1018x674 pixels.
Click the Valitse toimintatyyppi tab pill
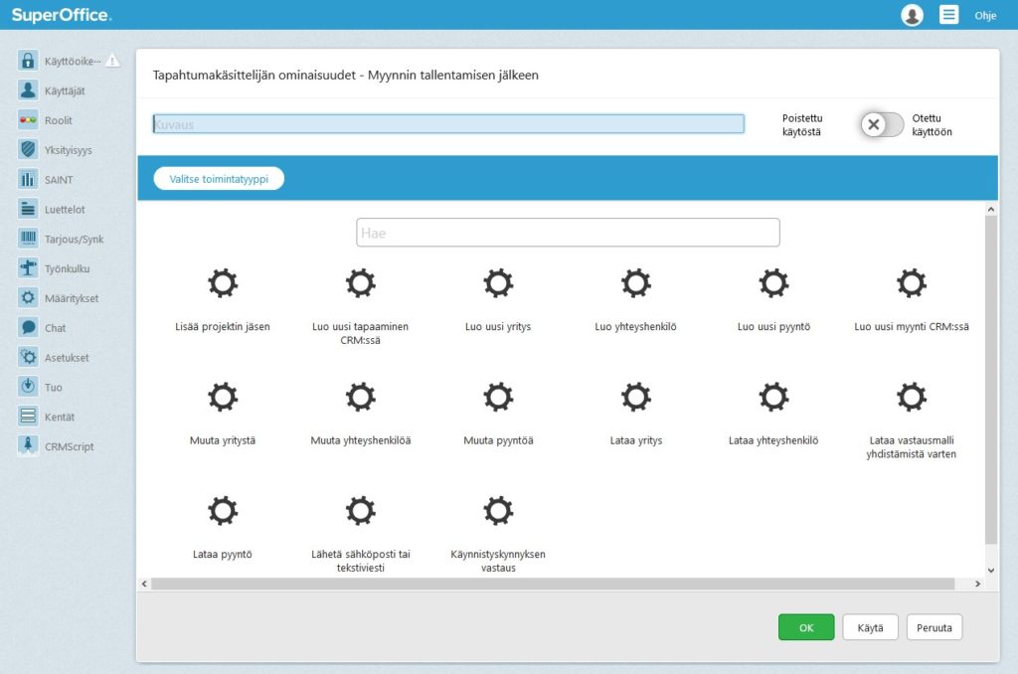[219, 178]
